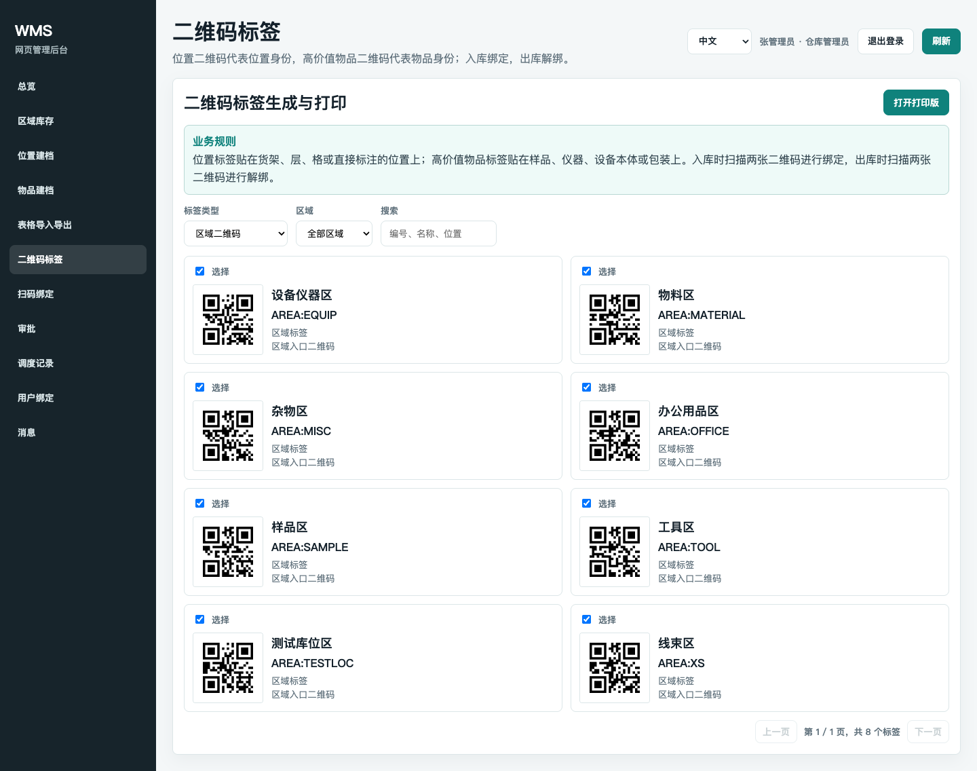977x771 pixels.
Task: Click AREA:MATERIAL code text
Action: pos(702,315)
